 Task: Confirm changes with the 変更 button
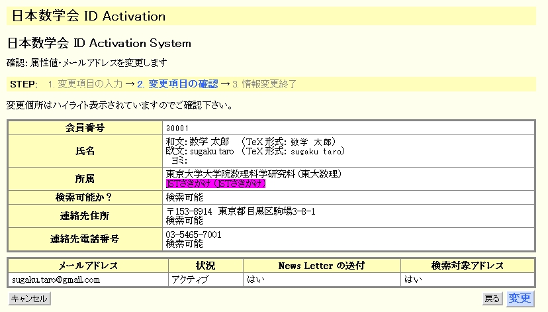[520, 299]
